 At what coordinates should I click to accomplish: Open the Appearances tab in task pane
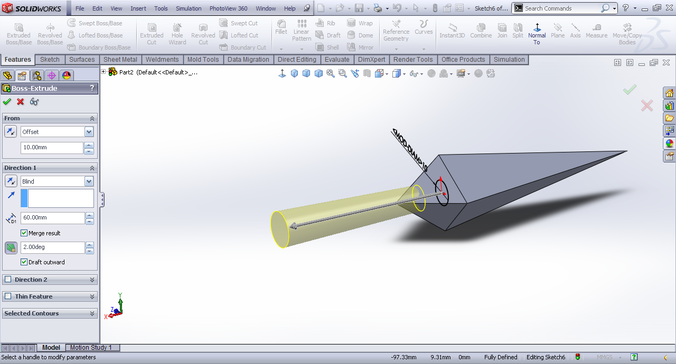tap(669, 143)
